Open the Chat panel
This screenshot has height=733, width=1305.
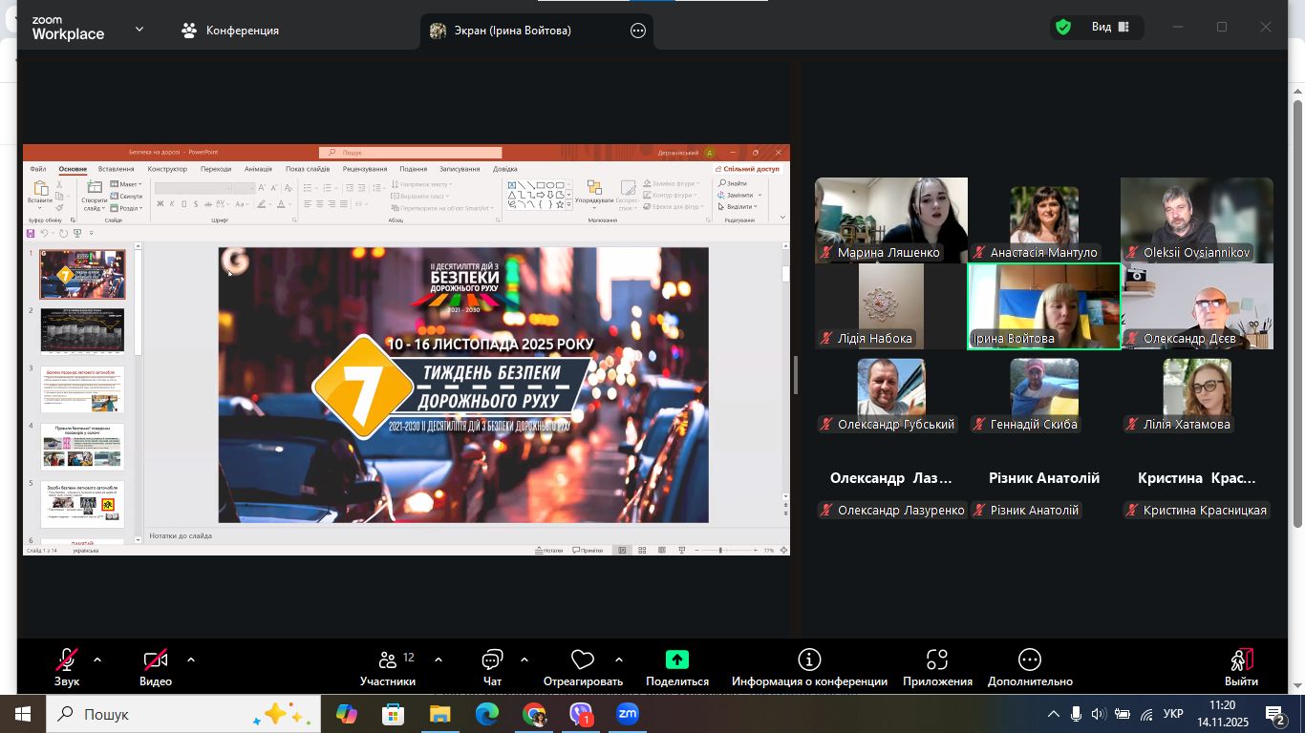coord(492,667)
